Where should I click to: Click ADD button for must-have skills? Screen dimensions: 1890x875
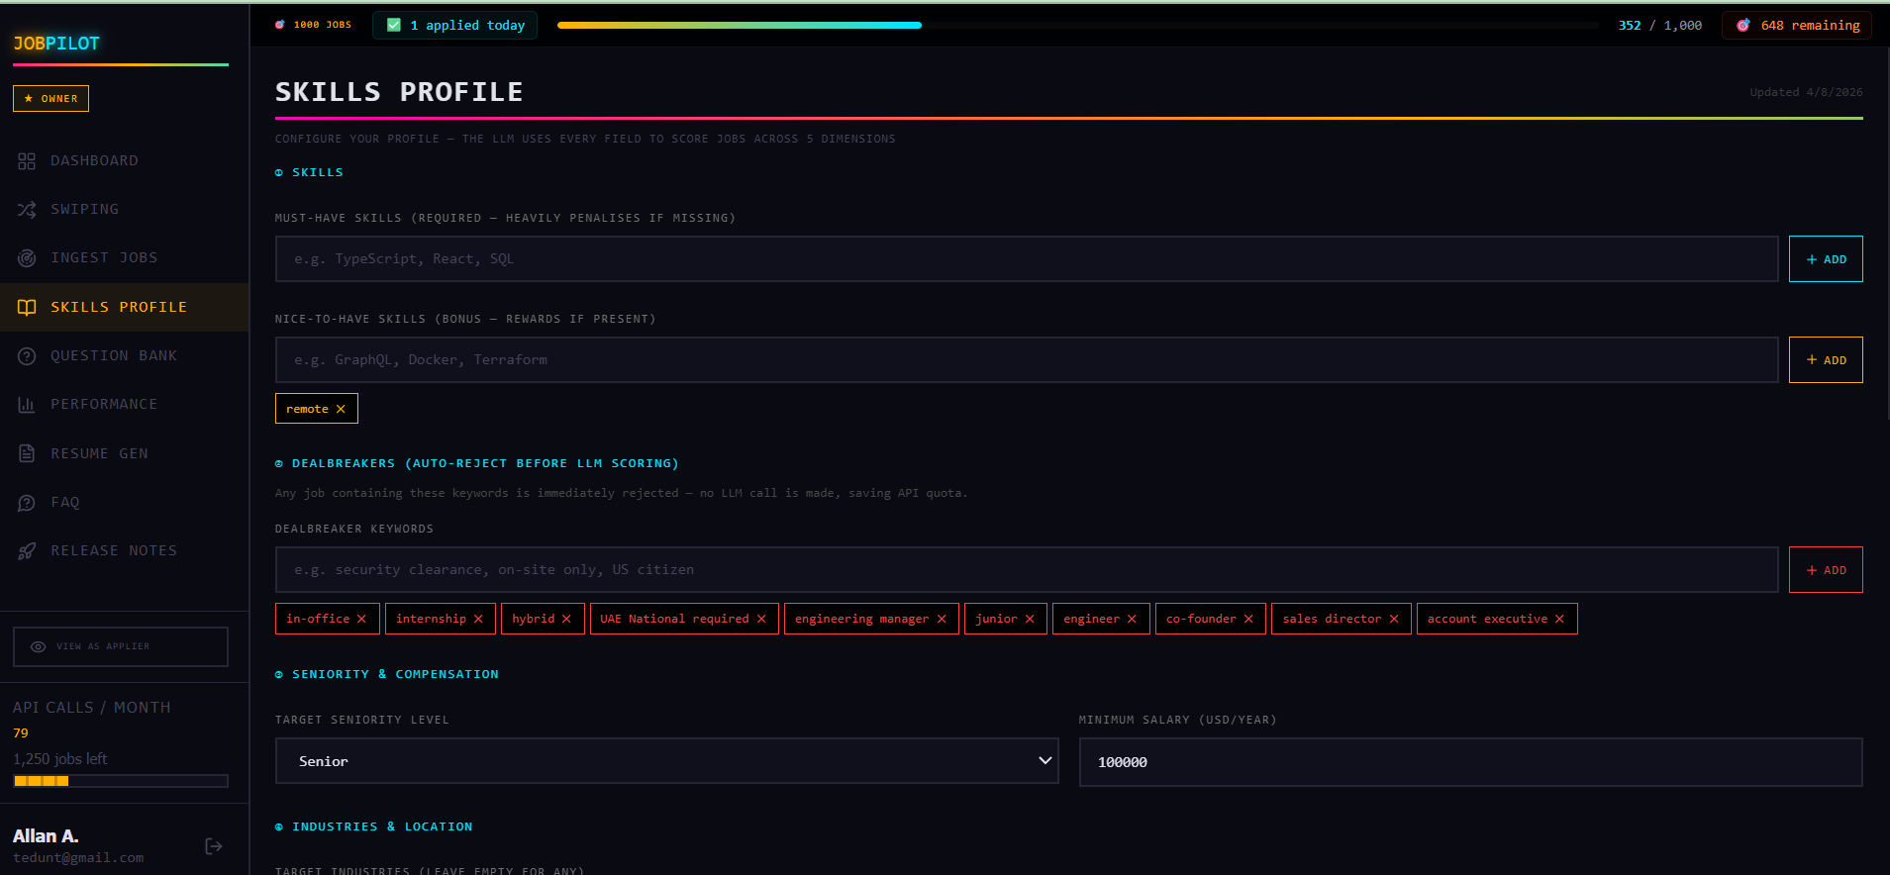(x=1825, y=259)
